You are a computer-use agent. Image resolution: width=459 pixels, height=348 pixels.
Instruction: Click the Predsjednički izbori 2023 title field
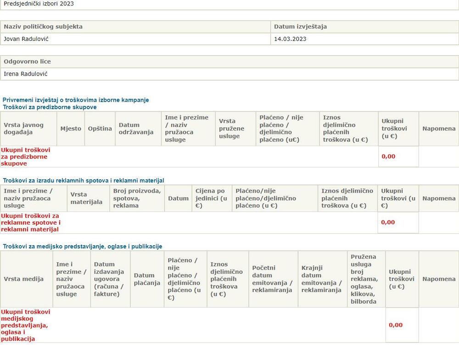click(39, 4)
